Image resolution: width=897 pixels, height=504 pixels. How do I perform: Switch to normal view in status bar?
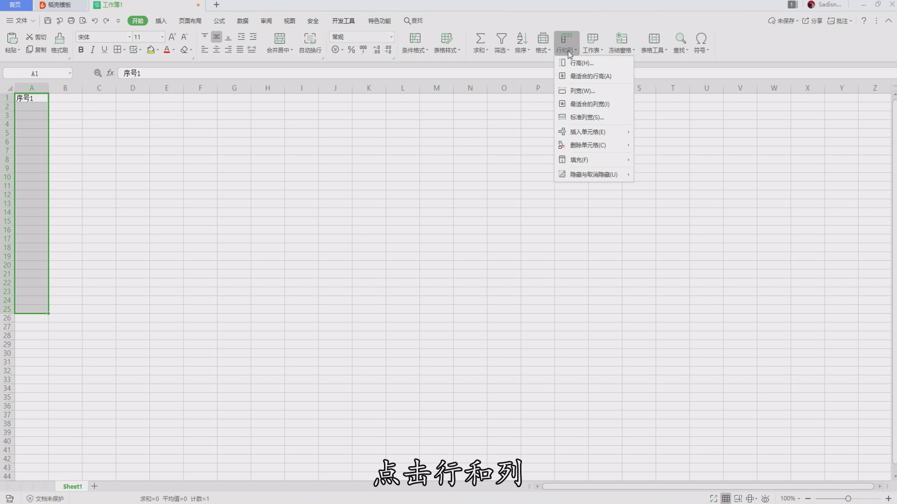tap(726, 498)
